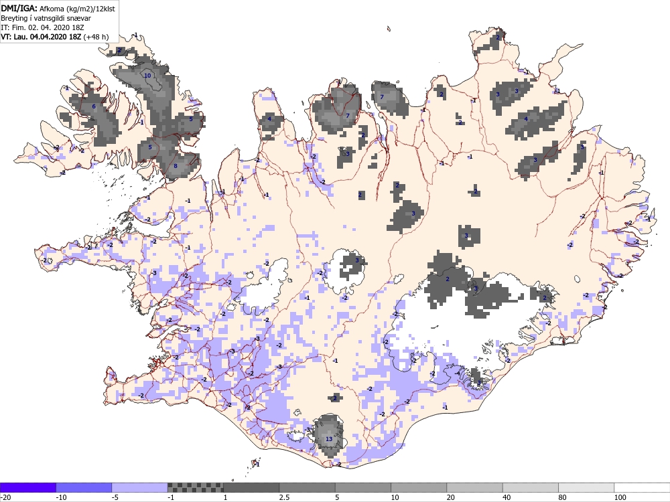Click the '6' value on the map

pos(94,106)
